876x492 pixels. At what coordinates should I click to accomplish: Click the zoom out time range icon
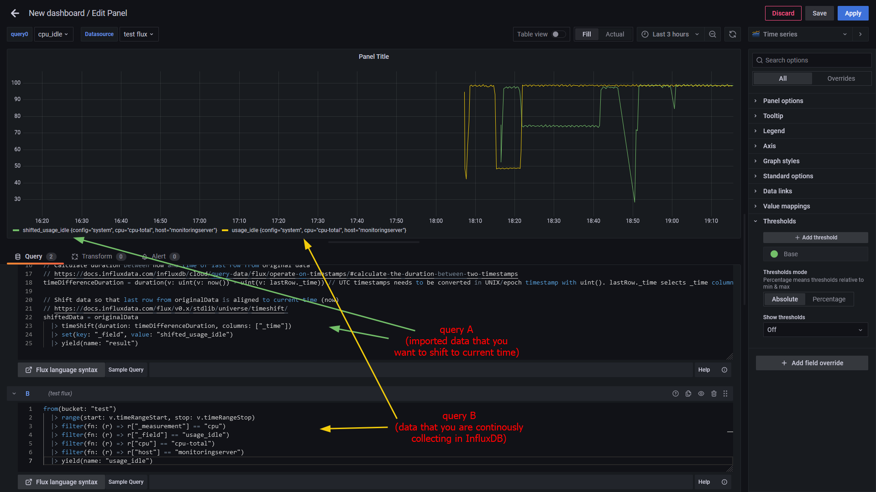pyautogui.click(x=713, y=34)
